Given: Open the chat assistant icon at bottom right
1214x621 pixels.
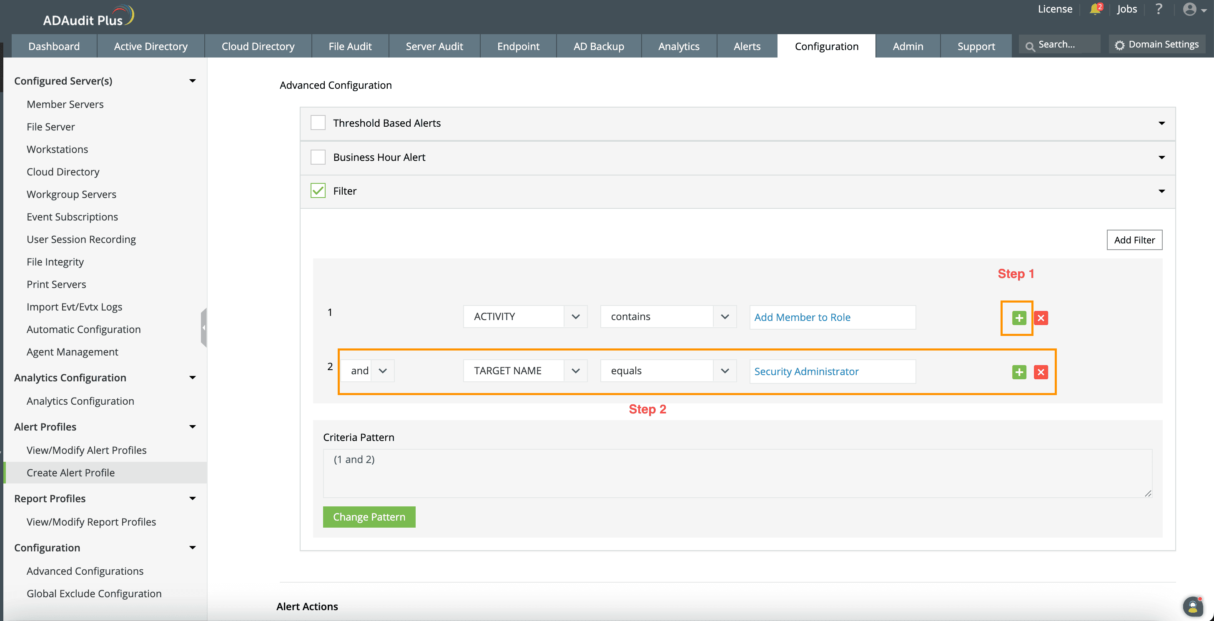Looking at the screenshot, I should pos(1193,606).
